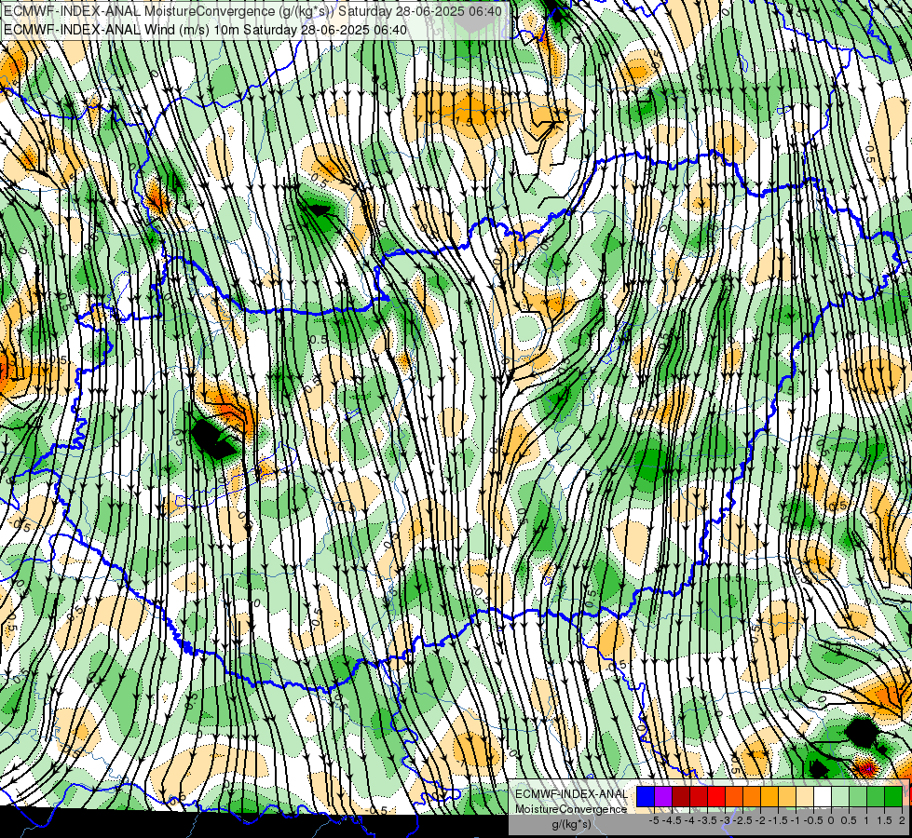The height and width of the screenshot is (838, 912).
Task: Click the bright red swatch left of -3
Action: coord(716,797)
